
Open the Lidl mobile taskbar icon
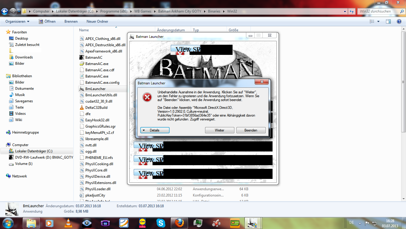coord(142,223)
